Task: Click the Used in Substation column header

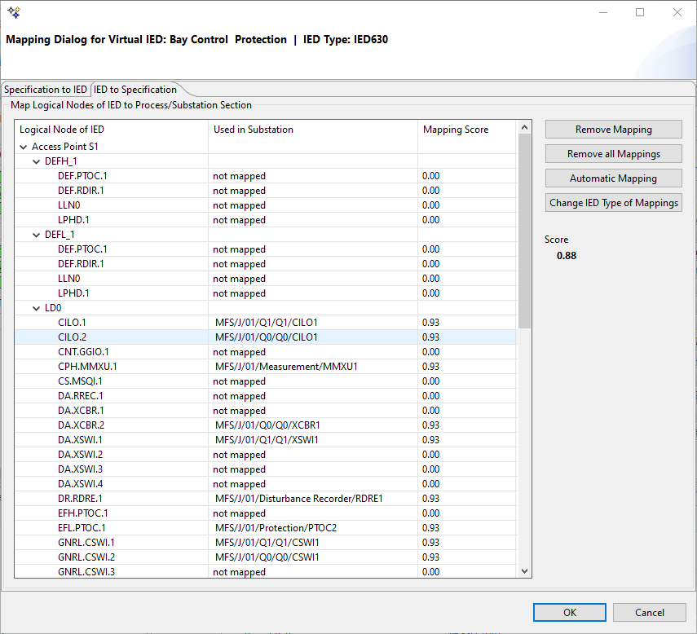Action: 254,130
